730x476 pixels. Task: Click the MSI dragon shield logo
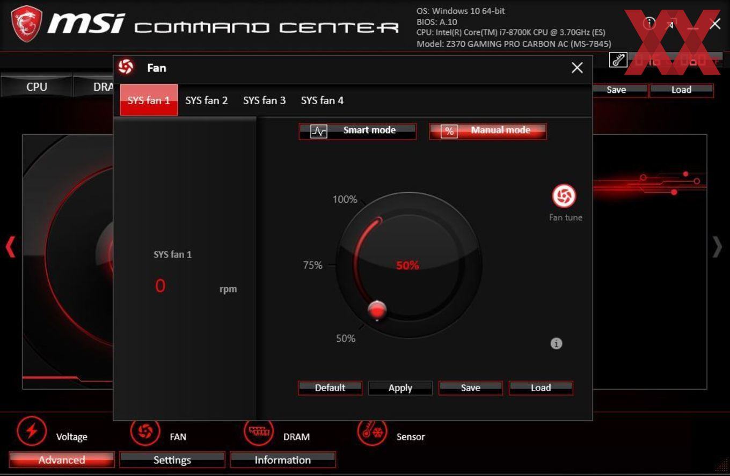26,24
